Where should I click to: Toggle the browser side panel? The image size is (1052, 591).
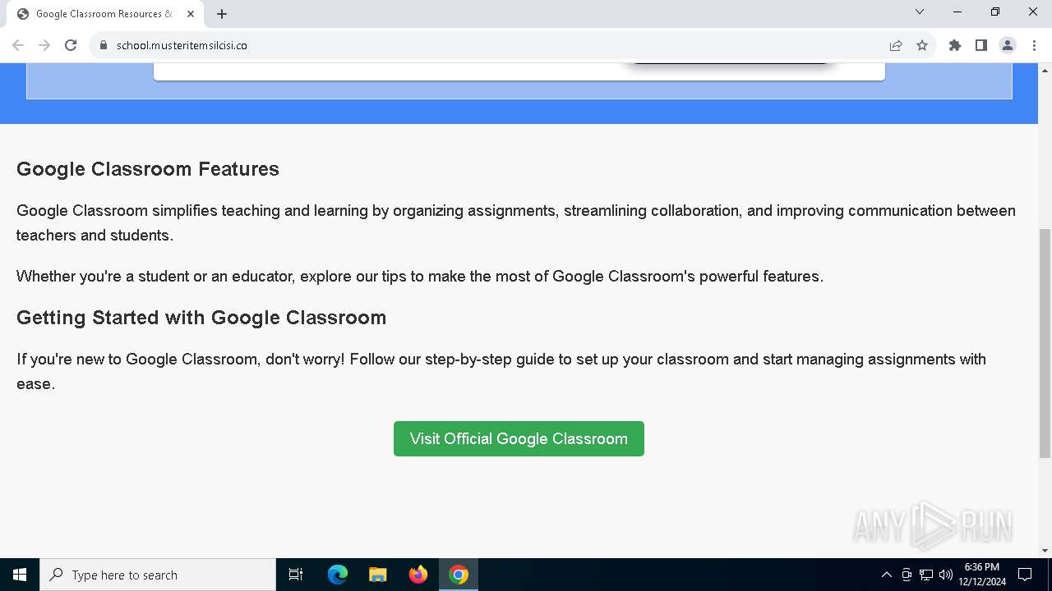point(981,45)
